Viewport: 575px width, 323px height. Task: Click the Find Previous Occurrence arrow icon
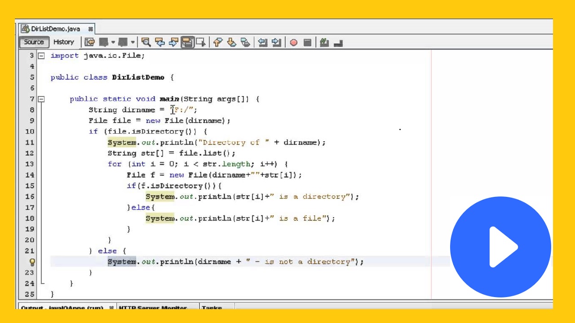(x=160, y=42)
